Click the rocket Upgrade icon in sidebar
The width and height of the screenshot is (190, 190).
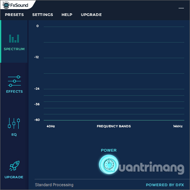pyautogui.click(x=14, y=166)
